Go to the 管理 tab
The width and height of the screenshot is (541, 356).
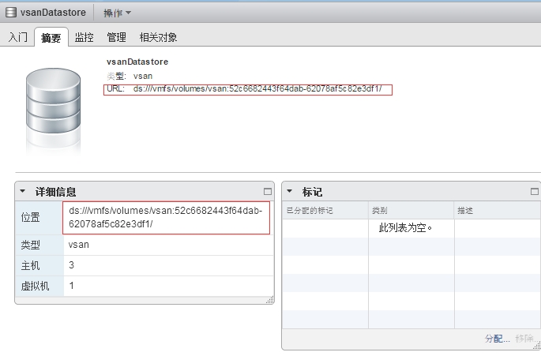[x=116, y=37]
